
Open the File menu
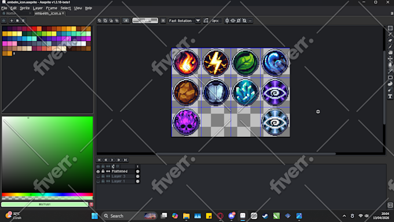(x=4, y=8)
